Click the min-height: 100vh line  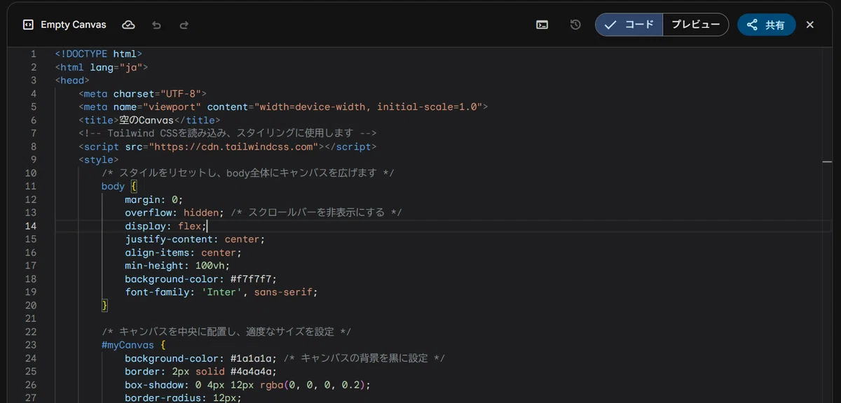[x=177, y=266]
